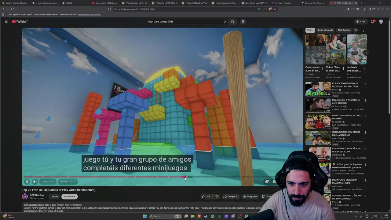This screenshot has height=220, width=391.
Task: Click the taskbar Buscar search box
Action: click(x=165, y=216)
